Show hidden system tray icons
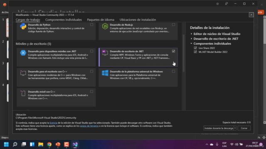This screenshot has width=266, height=149. point(207,144)
